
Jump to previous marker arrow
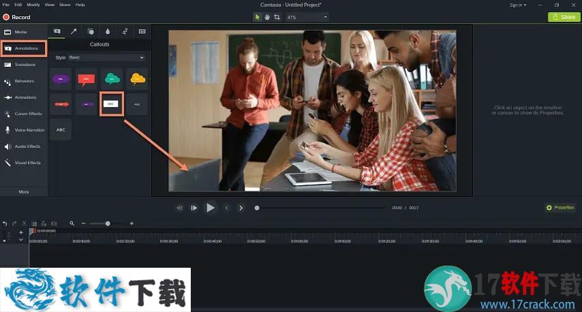pyautogui.click(x=226, y=208)
